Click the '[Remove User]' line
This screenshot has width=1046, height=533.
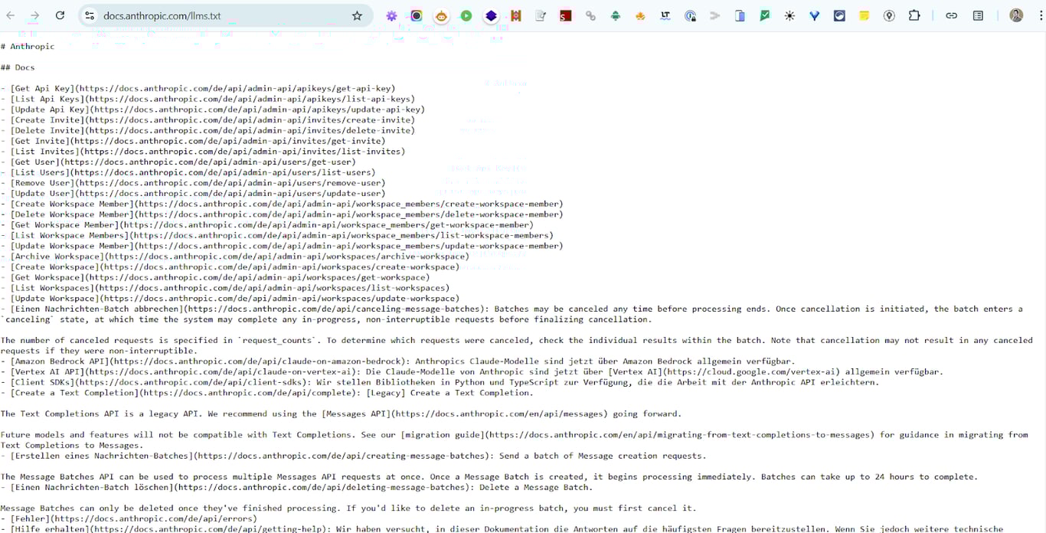(194, 183)
